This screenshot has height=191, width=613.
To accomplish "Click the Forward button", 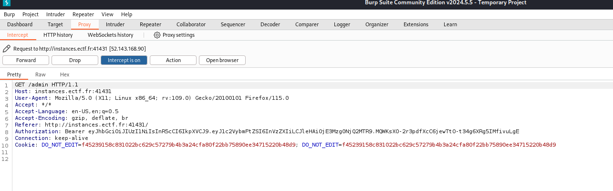I will pyautogui.click(x=26, y=60).
